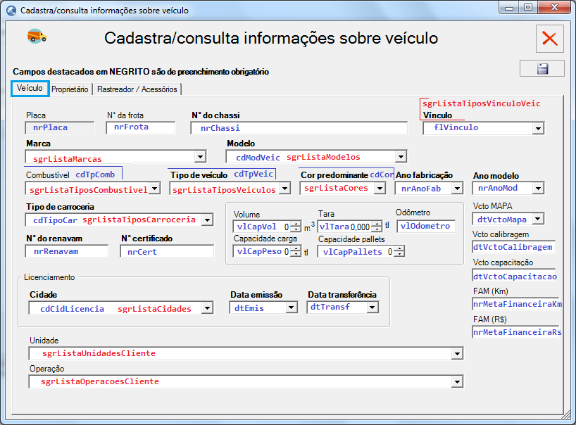This screenshot has height=425, width=576.
Task: Open the Rastreador / Acessórios tab
Action: pyautogui.click(x=137, y=89)
